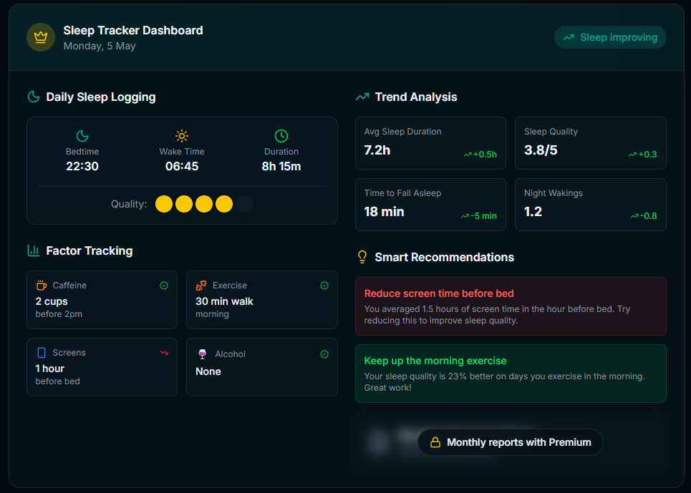Click the -5 min trend indicator
The width and height of the screenshot is (691, 493).
click(479, 216)
